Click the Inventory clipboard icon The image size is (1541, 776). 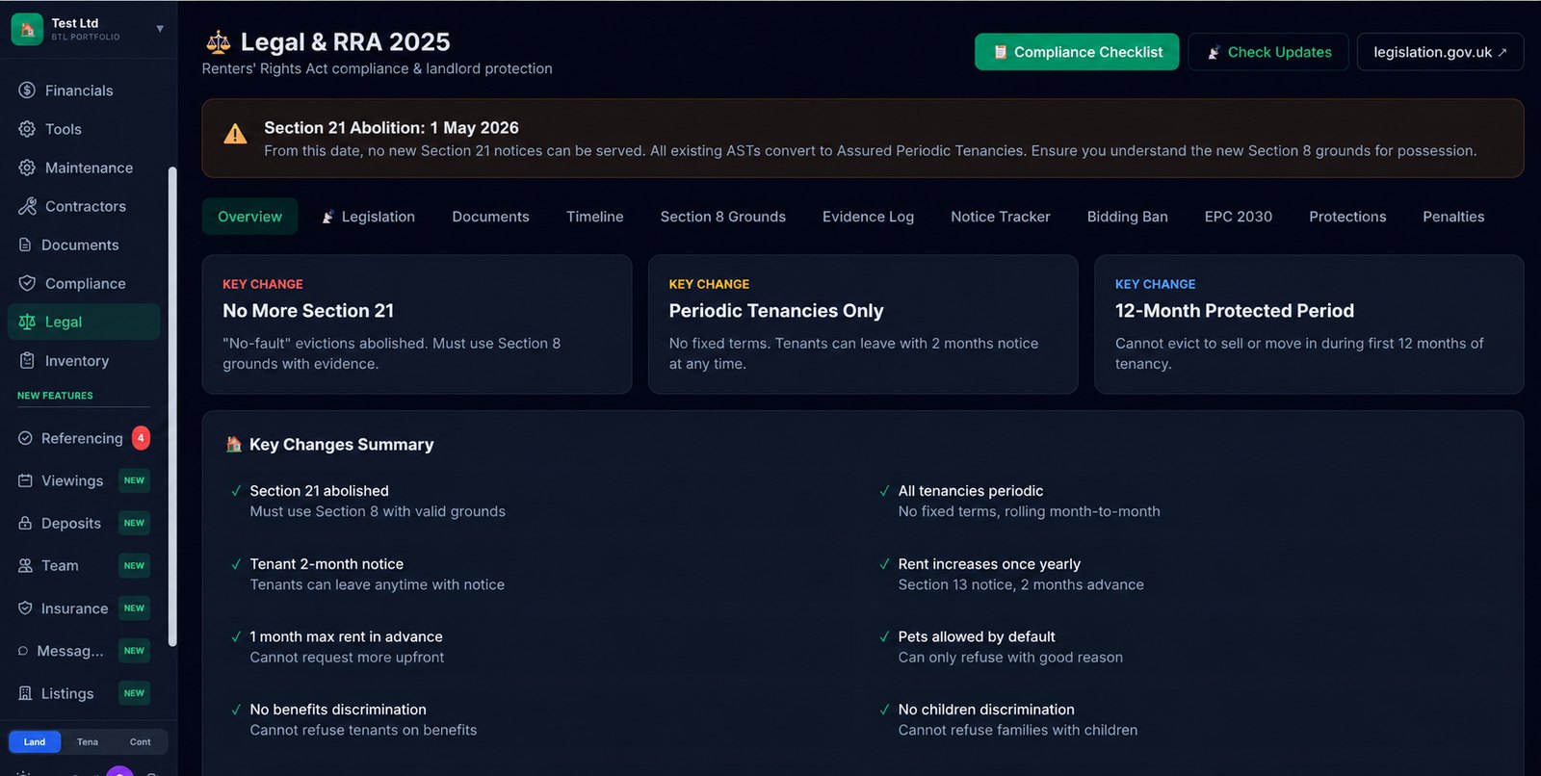(x=27, y=360)
